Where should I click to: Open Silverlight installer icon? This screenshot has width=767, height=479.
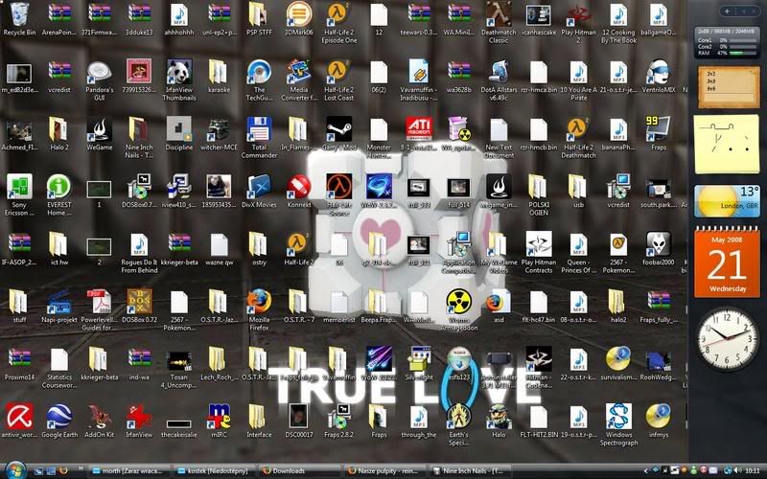[419, 358]
